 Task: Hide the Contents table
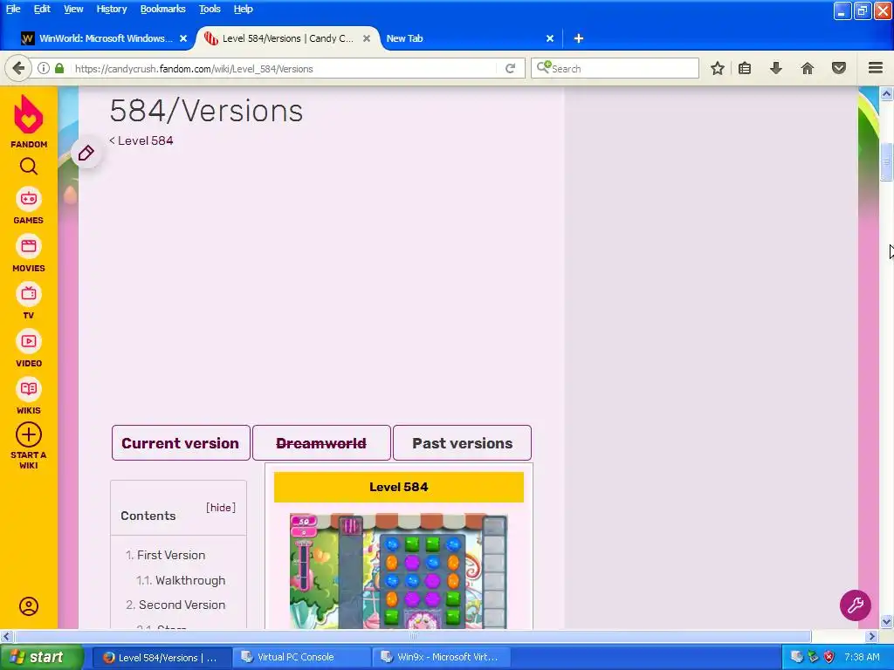(x=221, y=508)
